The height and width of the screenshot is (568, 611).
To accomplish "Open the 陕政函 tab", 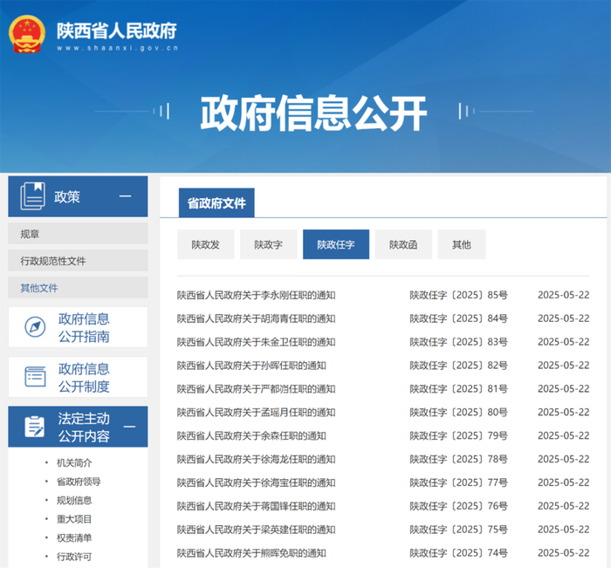I will pos(403,245).
